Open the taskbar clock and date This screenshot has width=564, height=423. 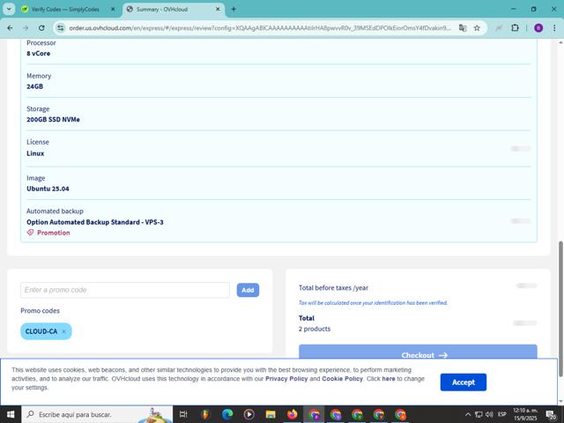[525, 414]
